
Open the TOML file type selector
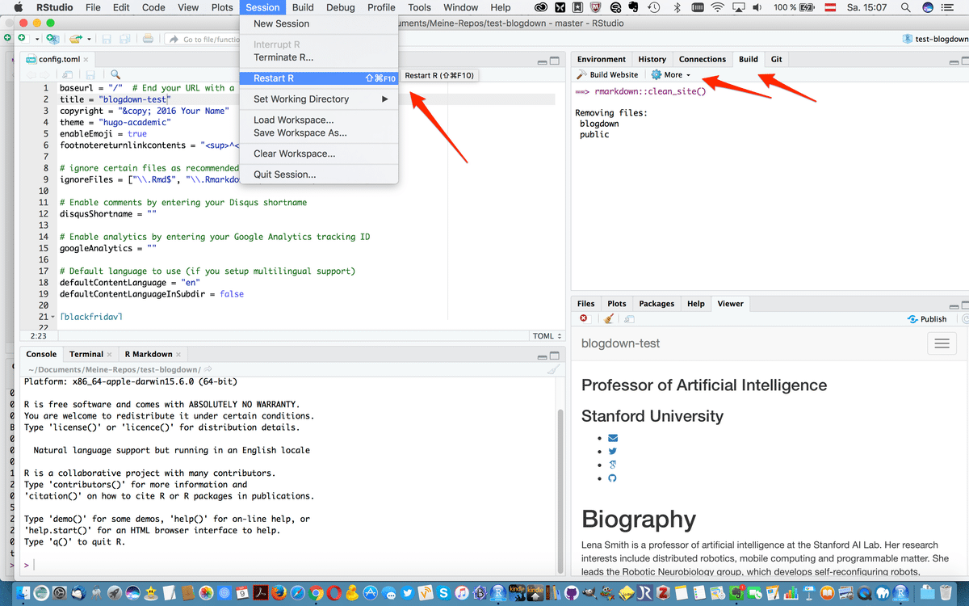pos(546,335)
